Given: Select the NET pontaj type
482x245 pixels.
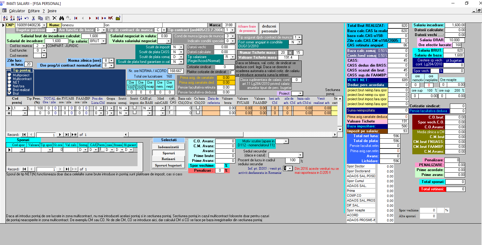Looking at the screenshot, I should point(9,82).
